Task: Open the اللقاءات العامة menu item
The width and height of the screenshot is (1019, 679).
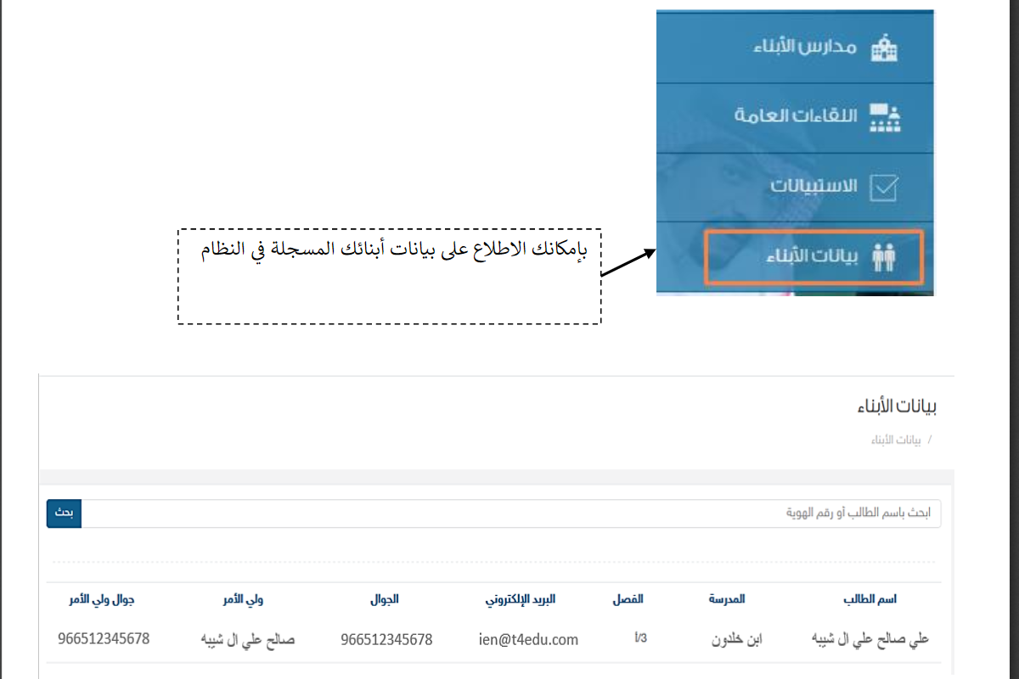Action: point(796,117)
